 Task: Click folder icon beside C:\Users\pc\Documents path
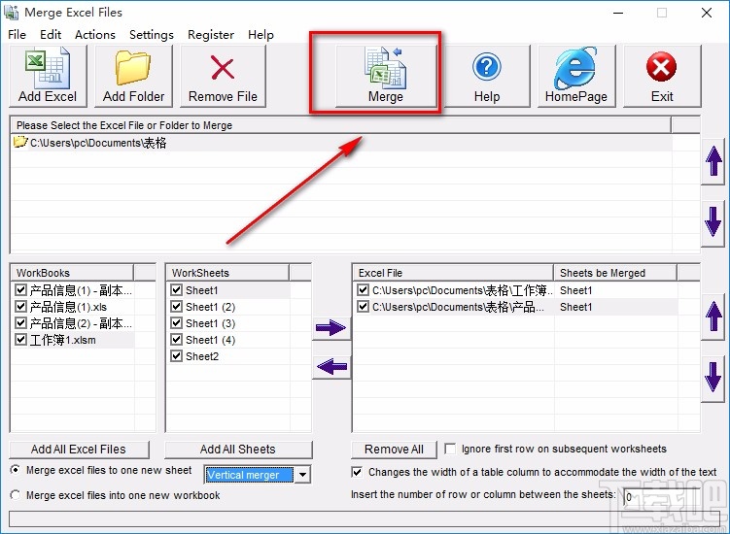[20, 142]
